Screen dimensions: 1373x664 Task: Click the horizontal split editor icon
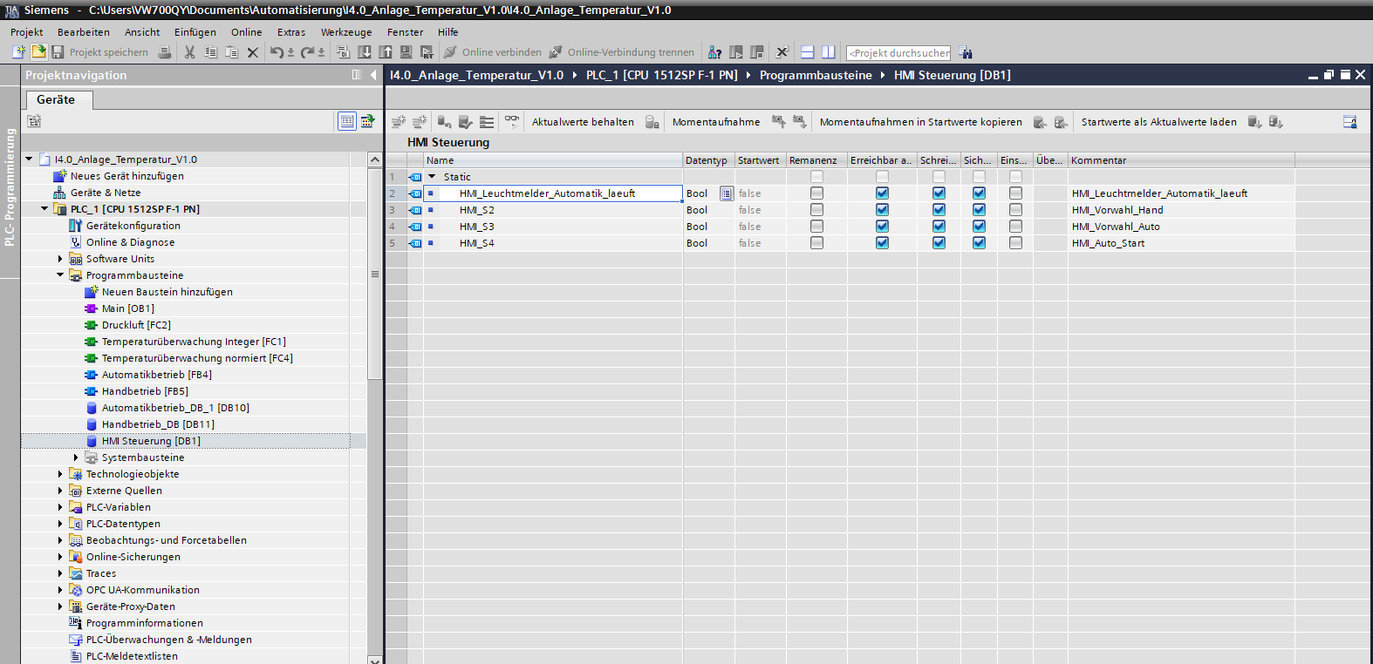(x=808, y=52)
